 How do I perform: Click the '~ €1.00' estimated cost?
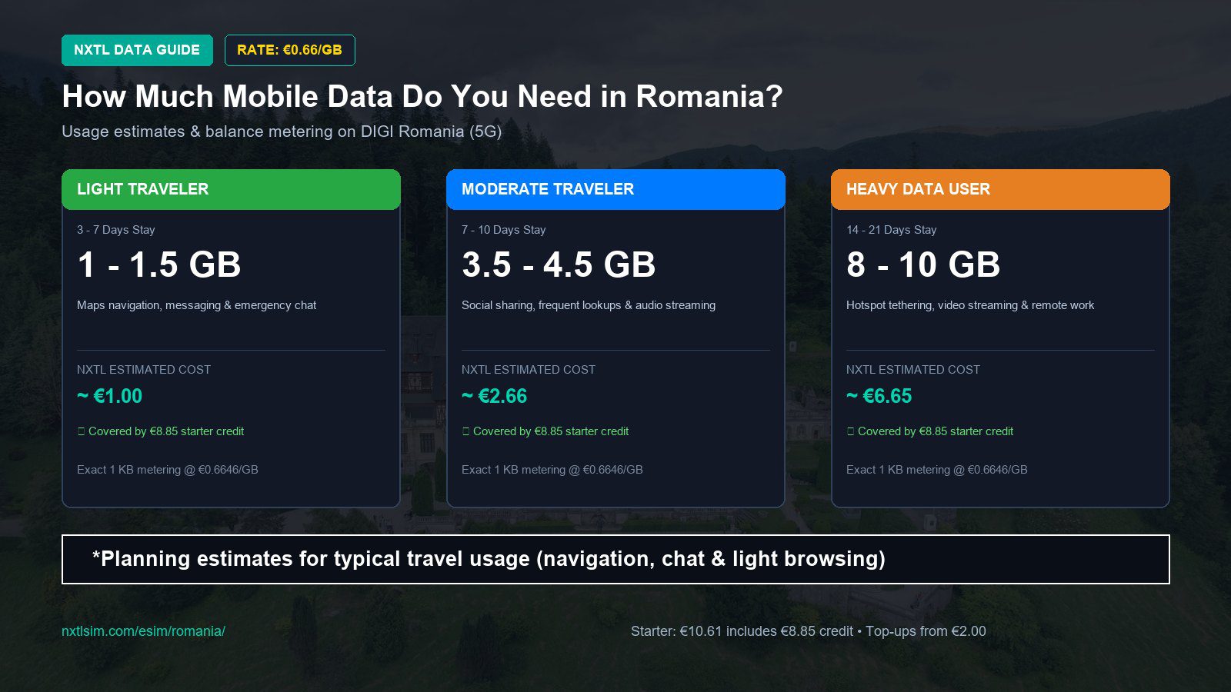[x=110, y=396]
